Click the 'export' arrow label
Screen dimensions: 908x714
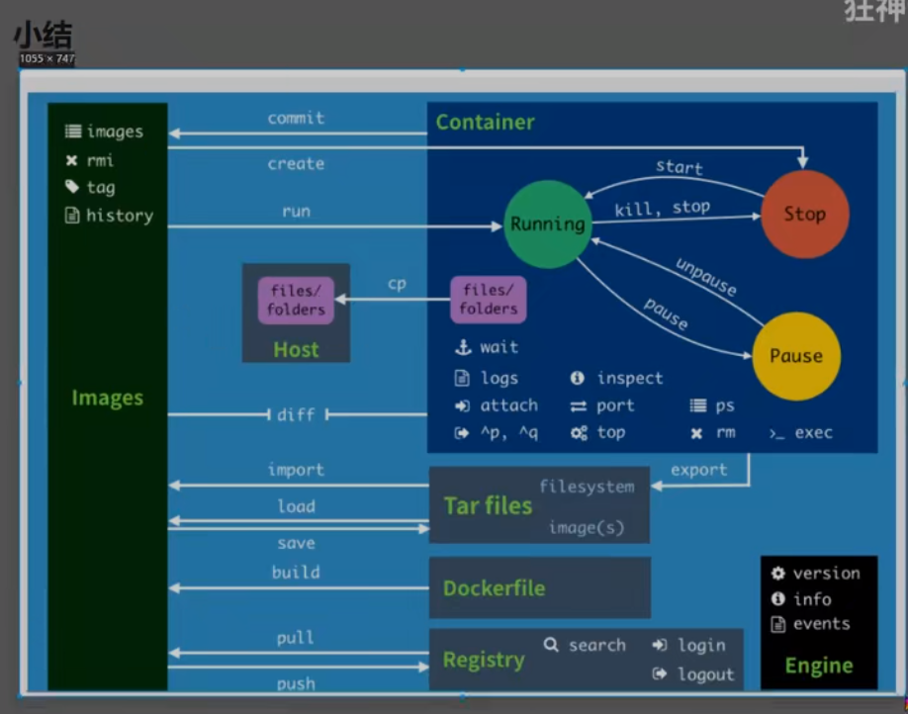coord(699,470)
